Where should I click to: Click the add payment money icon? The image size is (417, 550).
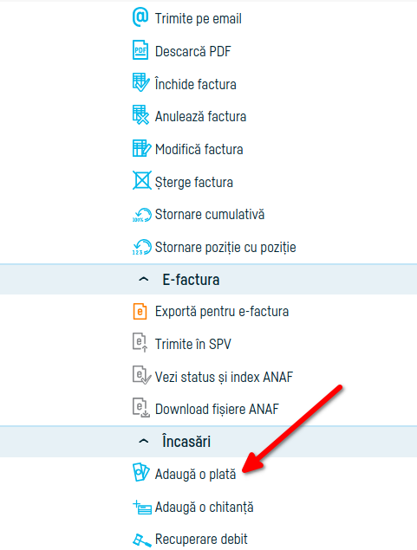[x=141, y=473]
